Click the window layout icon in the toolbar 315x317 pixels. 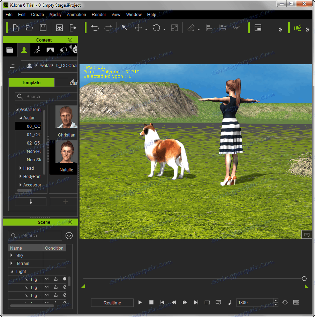[258, 28]
